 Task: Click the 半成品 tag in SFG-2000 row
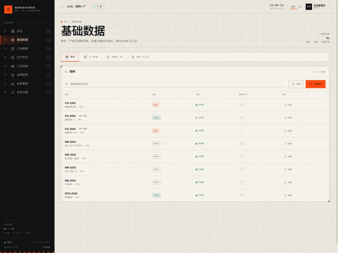[156, 195]
